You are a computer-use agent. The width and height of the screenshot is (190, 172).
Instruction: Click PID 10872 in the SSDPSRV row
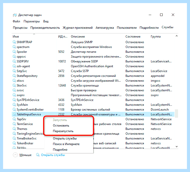pos(62,61)
